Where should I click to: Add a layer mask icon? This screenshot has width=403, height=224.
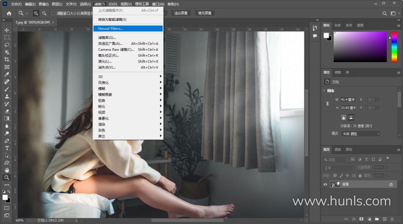tap(361, 219)
